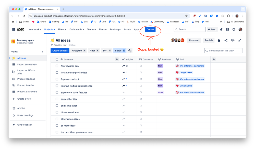Enter fullscreen with the expand arrows icon
Screen dimensions: 255x150
(240, 40)
